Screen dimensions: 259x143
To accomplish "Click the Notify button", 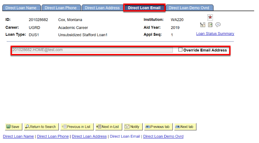I will point(133,127).
